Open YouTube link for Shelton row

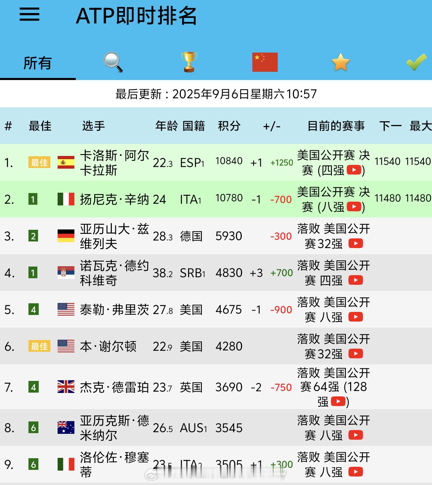(356, 354)
